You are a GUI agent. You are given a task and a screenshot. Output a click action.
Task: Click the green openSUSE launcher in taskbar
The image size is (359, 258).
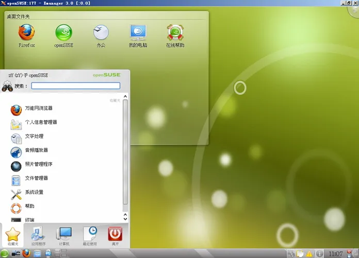coord(4,253)
